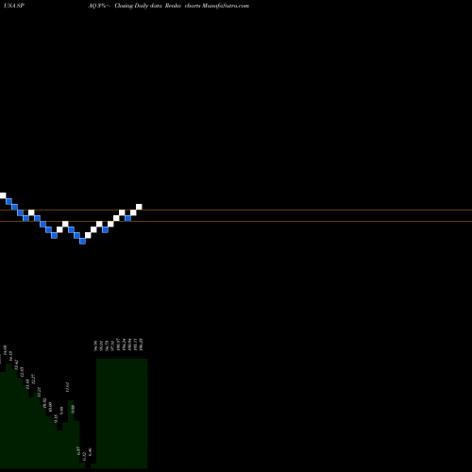Click the 'USA SP' title text

(14, 6)
